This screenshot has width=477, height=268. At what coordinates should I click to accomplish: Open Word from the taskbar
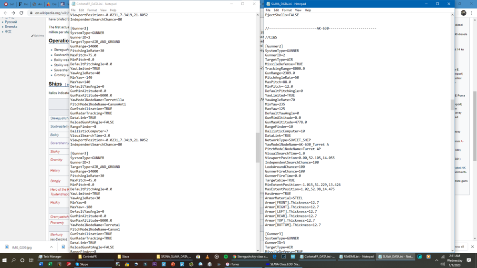pos(41,264)
